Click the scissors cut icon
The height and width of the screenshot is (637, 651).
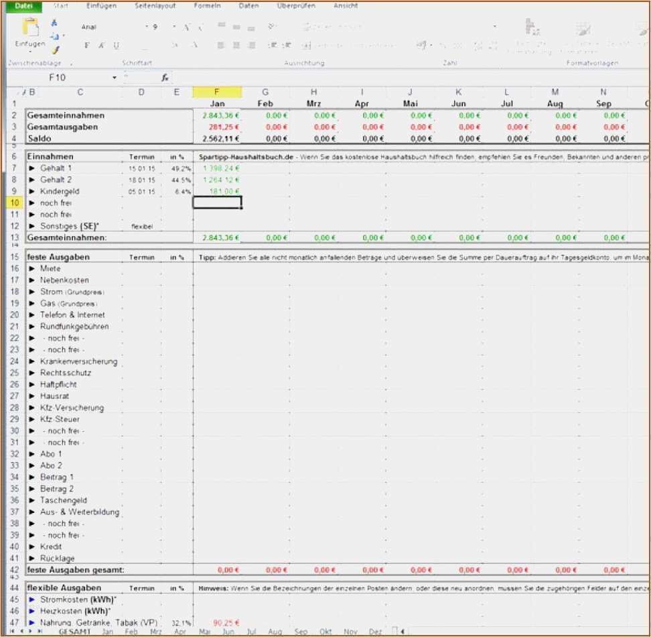tap(55, 23)
